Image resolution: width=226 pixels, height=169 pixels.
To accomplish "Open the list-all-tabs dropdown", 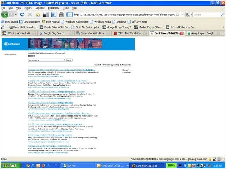I will coord(224,33).
